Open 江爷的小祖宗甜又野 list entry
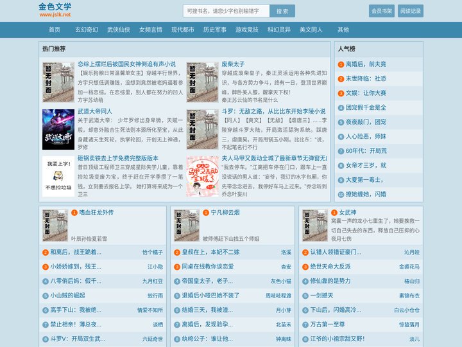The height and width of the screenshot is (347, 462). click(338, 339)
